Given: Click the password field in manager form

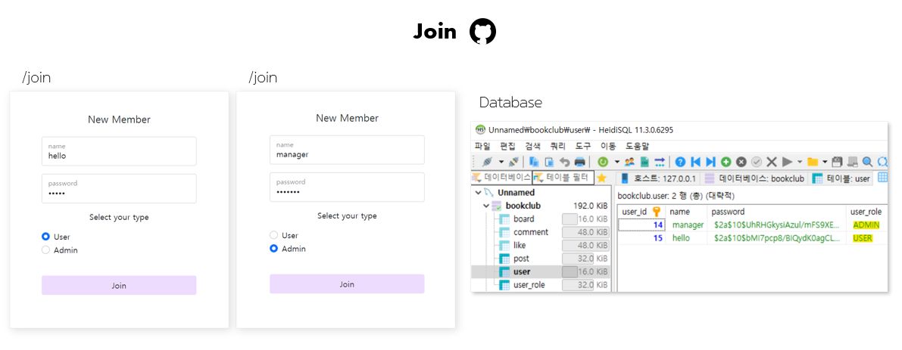Looking at the screenshot, I should click(347, 187).
